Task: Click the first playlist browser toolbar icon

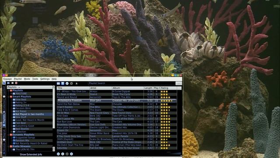Action: pyautogui.click(x=8, y=83)
